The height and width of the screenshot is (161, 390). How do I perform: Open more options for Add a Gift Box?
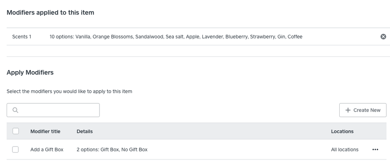coord(375,150)
